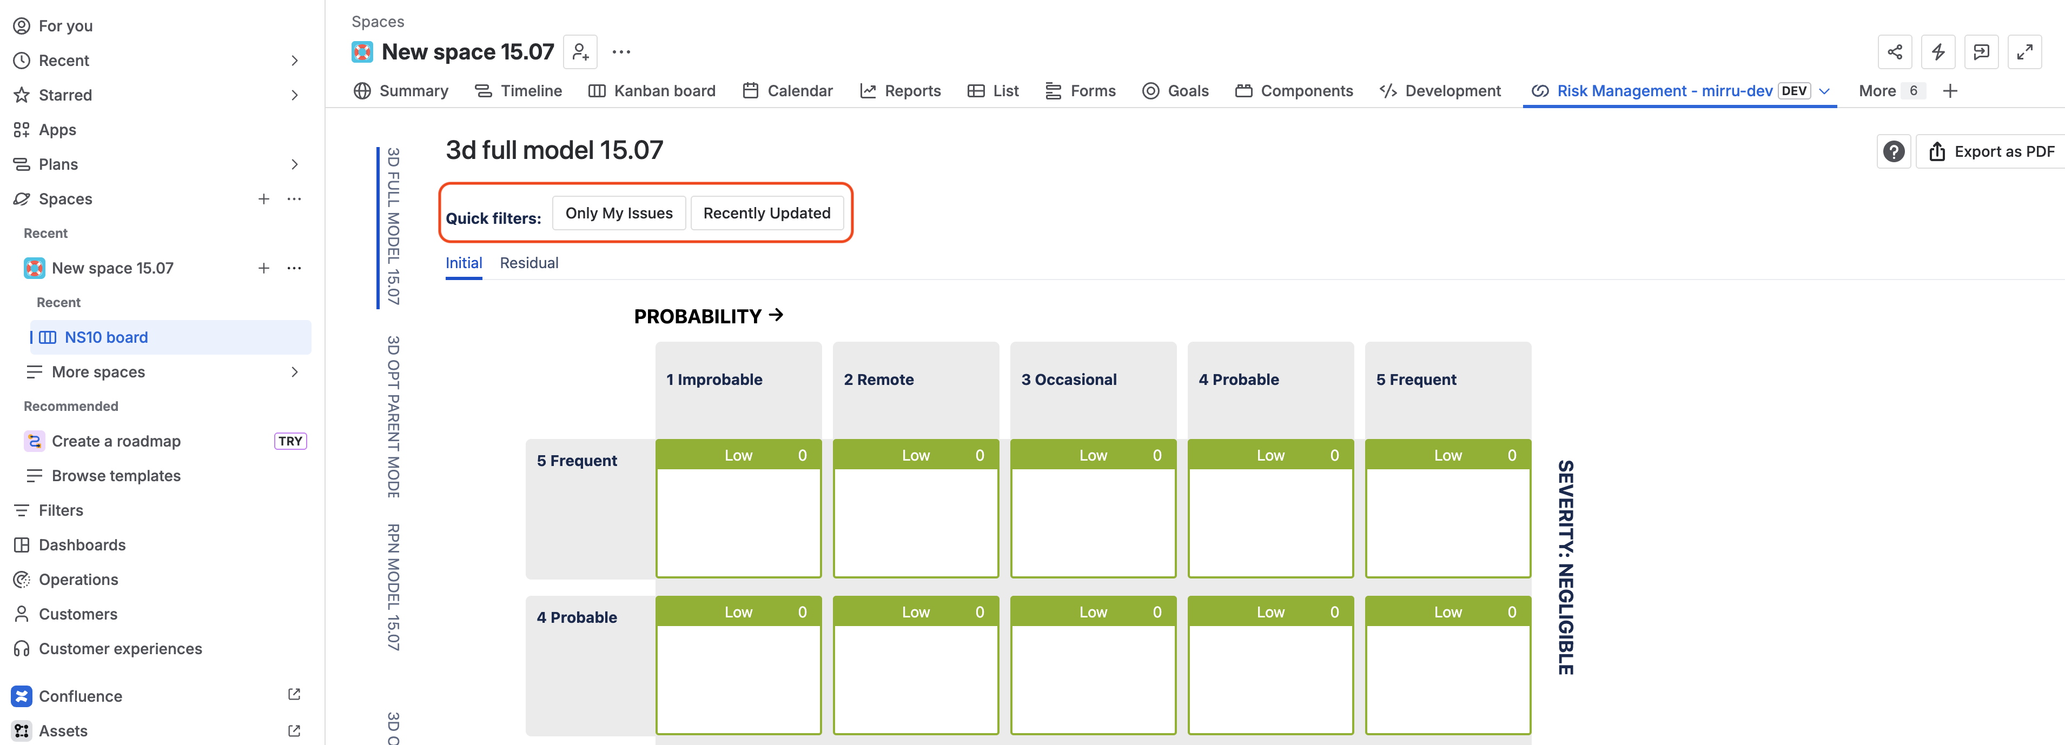Screen dimensions: 2065x745
Task: Switch to Reports tab
Action: (900, 91)
